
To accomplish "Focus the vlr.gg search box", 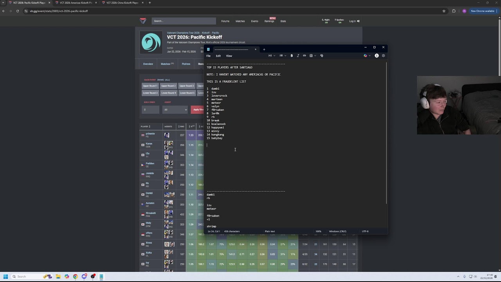I will click(184, 21).
